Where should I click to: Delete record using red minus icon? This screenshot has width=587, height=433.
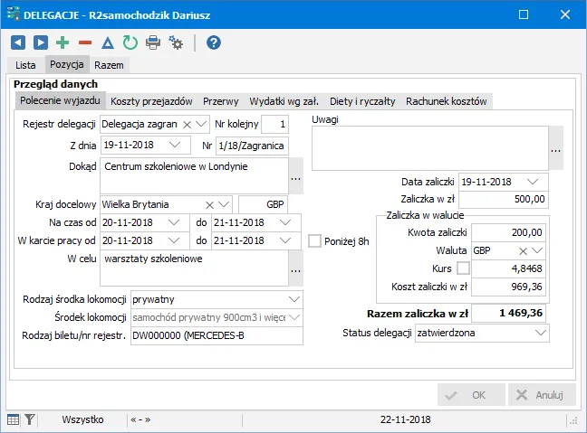85,42
